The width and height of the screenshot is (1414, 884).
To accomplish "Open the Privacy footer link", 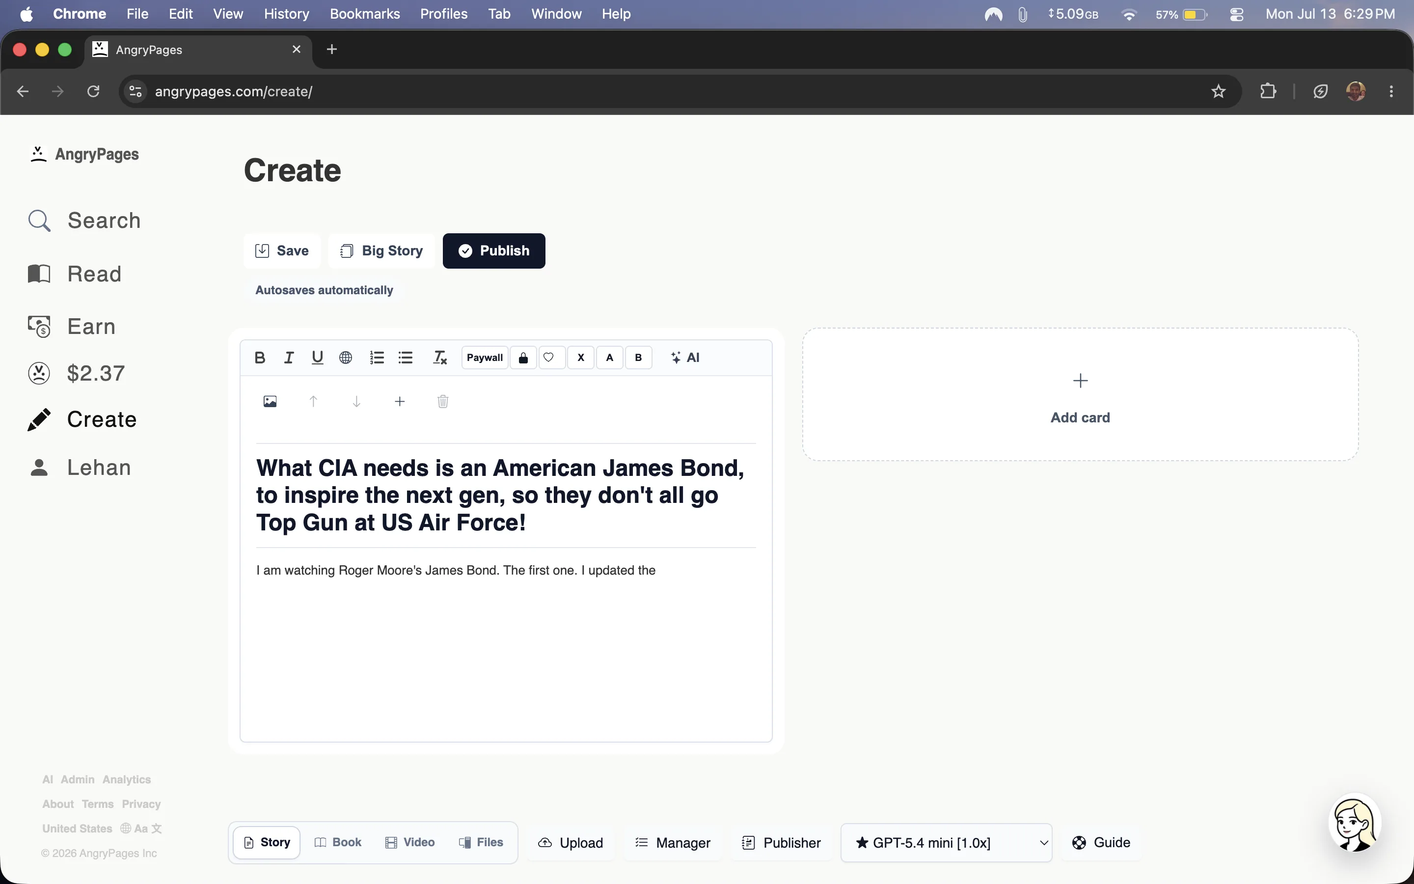I will pyautogui.click(x=141, y=804).
